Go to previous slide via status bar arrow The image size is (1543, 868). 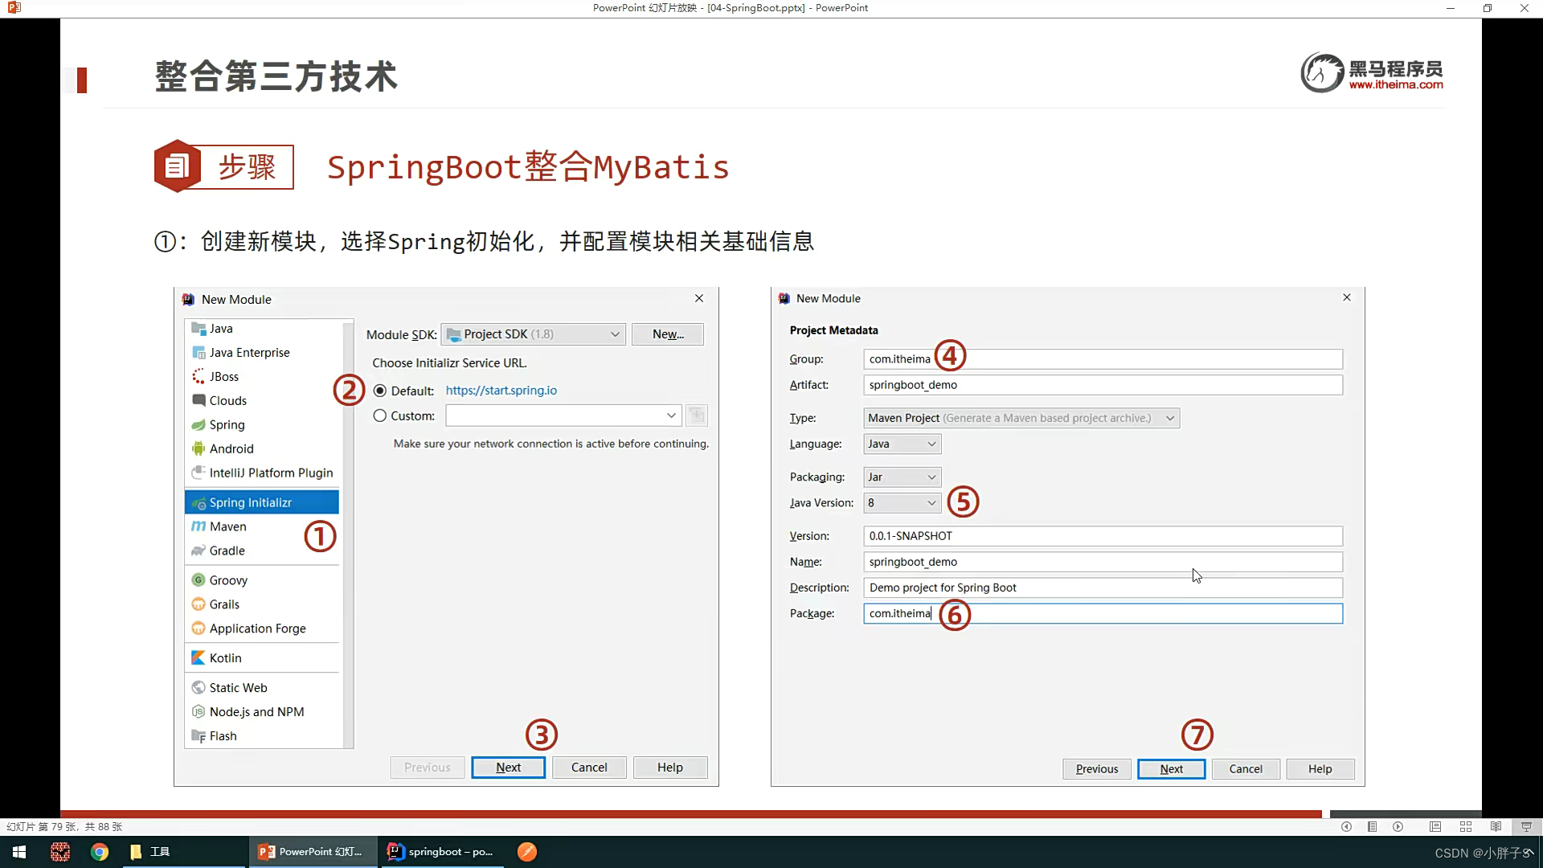1346,826
